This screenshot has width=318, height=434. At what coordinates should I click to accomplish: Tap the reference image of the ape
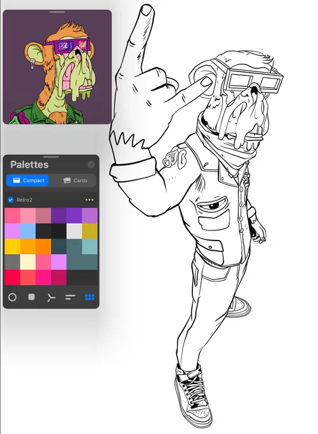tap(57, 67)
